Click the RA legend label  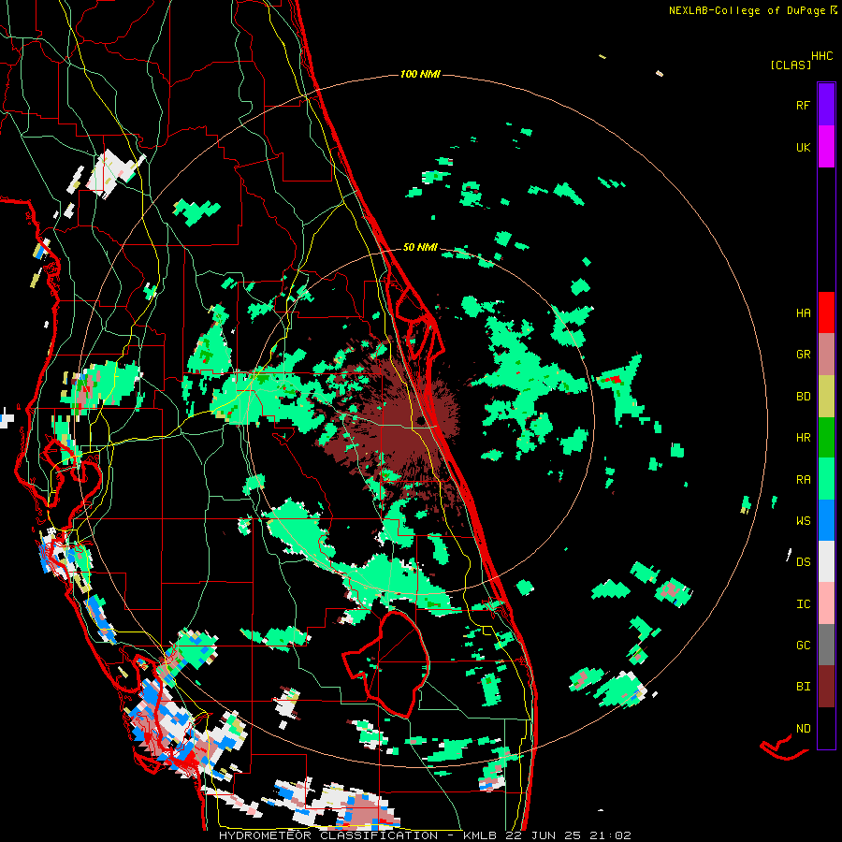[804, 479]
